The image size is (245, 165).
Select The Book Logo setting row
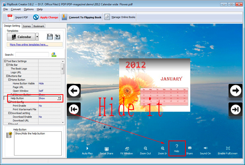tap(32, 69)
